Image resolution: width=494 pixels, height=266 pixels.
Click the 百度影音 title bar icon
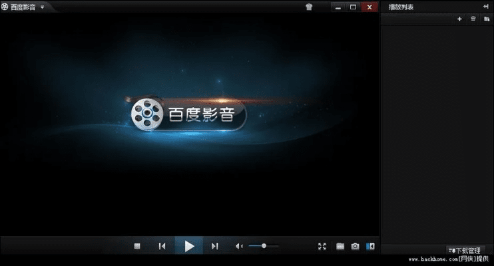[5, 7]
